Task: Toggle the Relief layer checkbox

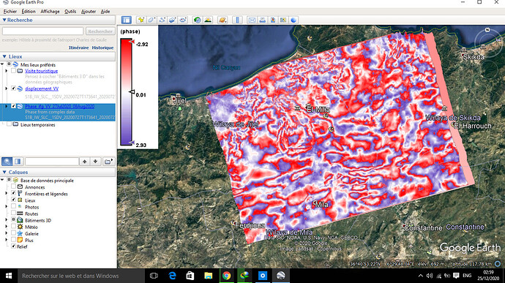Action: click(x=13, y=246)
